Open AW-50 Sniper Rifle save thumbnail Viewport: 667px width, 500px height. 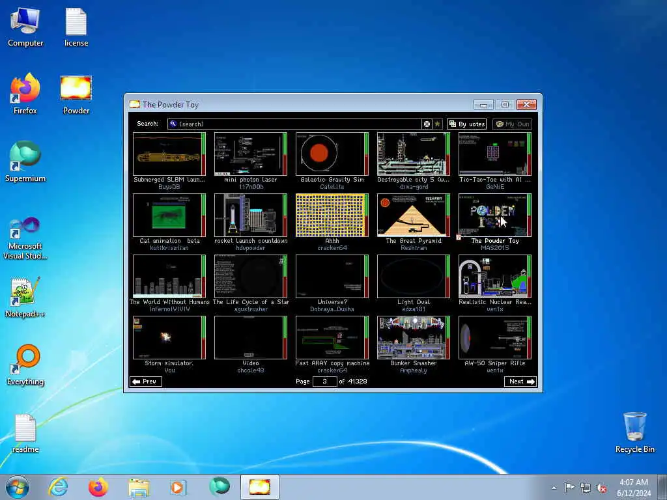pos(495,338)
